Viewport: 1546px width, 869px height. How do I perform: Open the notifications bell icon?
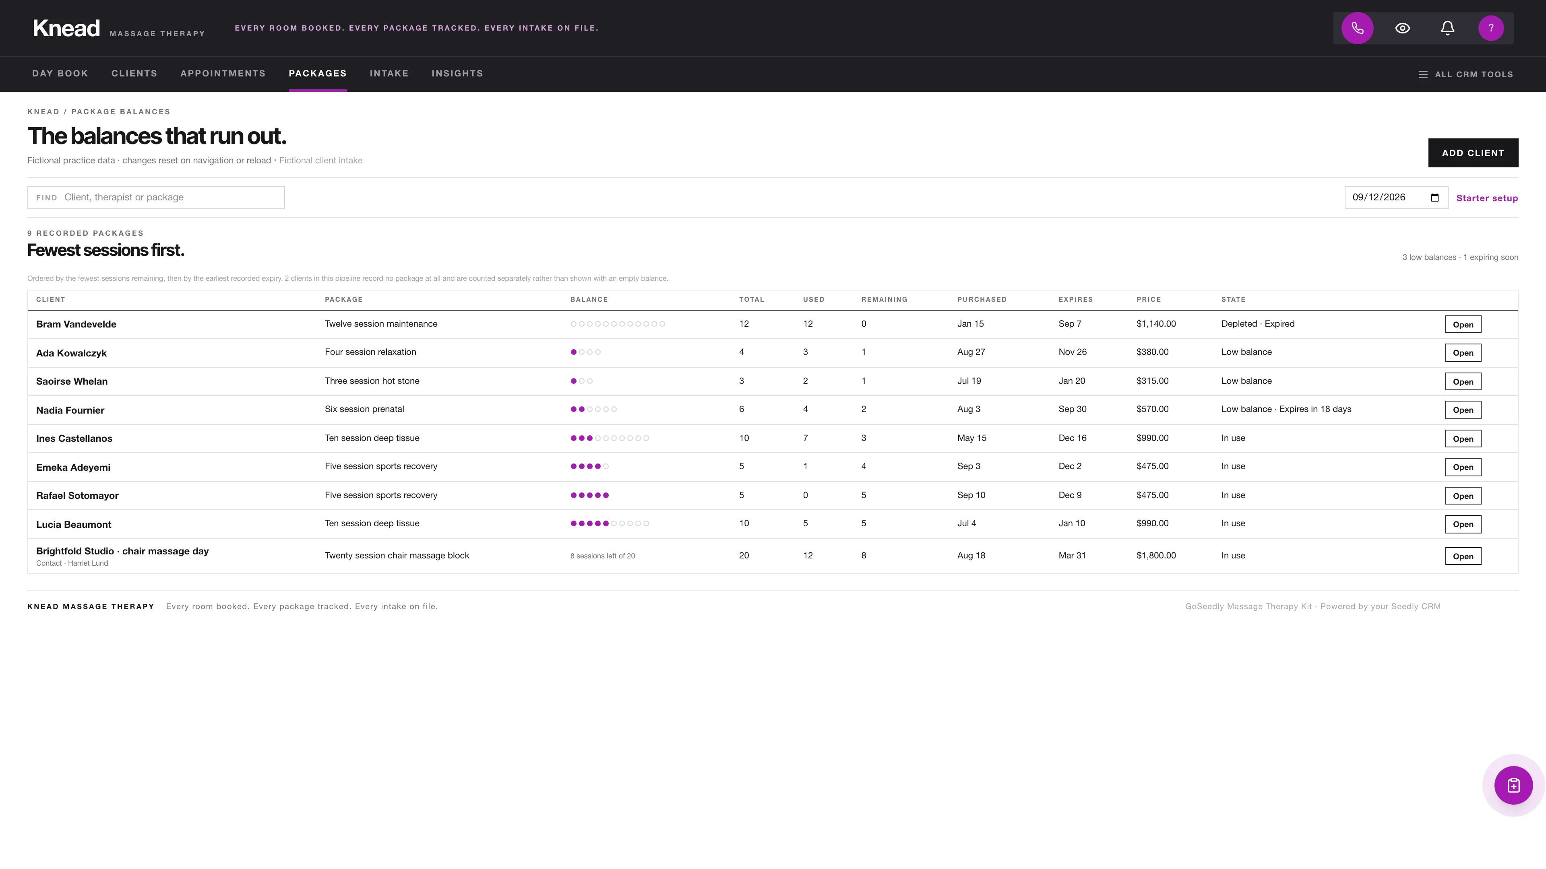click(1448, 28)
